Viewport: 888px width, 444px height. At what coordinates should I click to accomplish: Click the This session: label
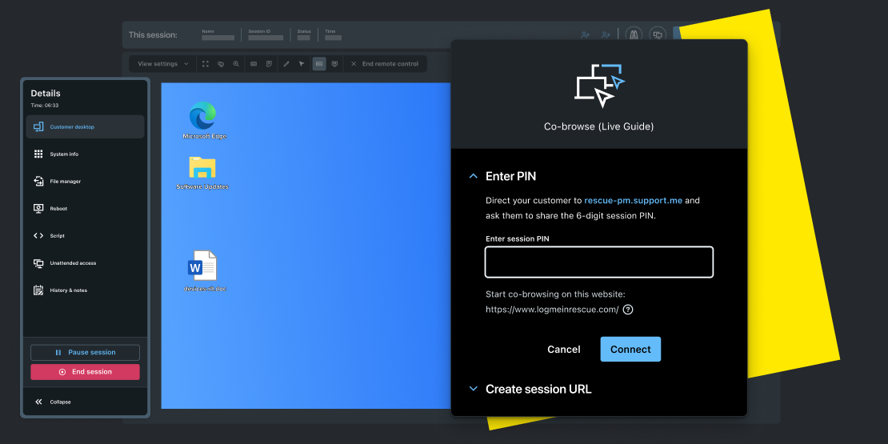pos(153,35)
